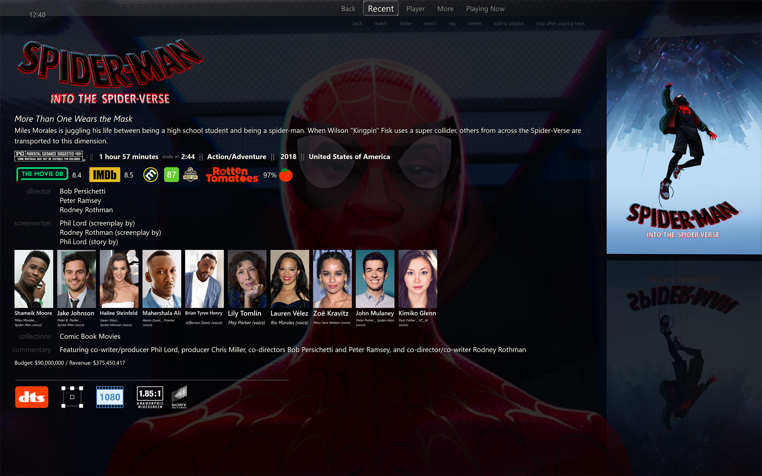
Task: Click the 1080 resolution icon
Action: 110,397
